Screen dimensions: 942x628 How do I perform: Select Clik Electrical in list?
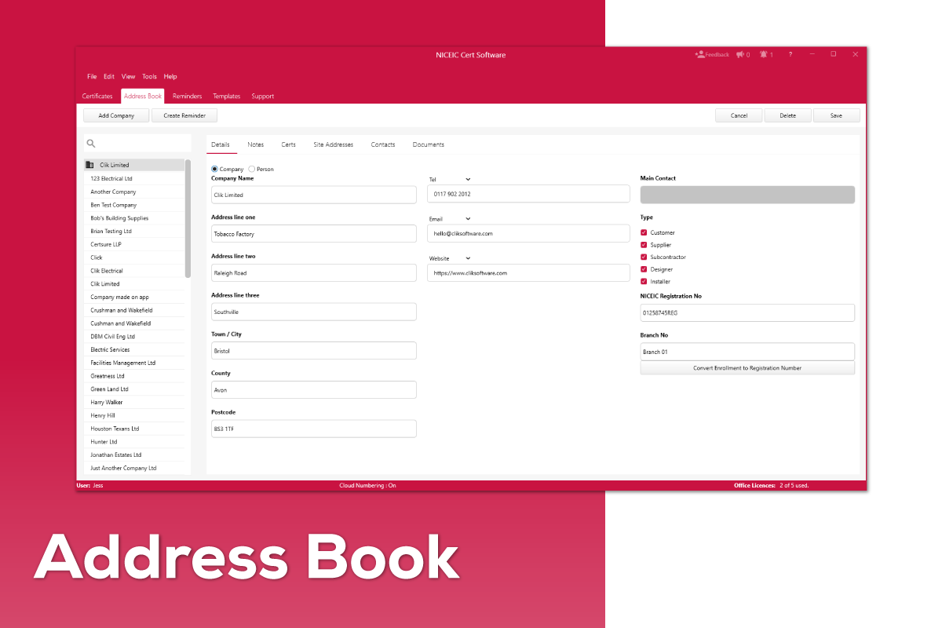pos(134,271)
